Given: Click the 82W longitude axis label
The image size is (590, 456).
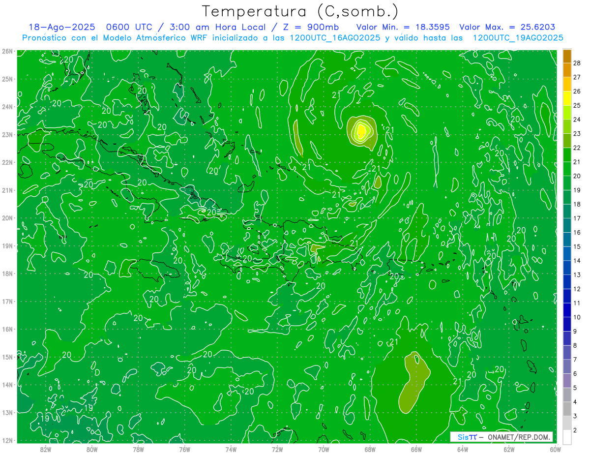Looking at the screenshot, I should tap(45, 449).
